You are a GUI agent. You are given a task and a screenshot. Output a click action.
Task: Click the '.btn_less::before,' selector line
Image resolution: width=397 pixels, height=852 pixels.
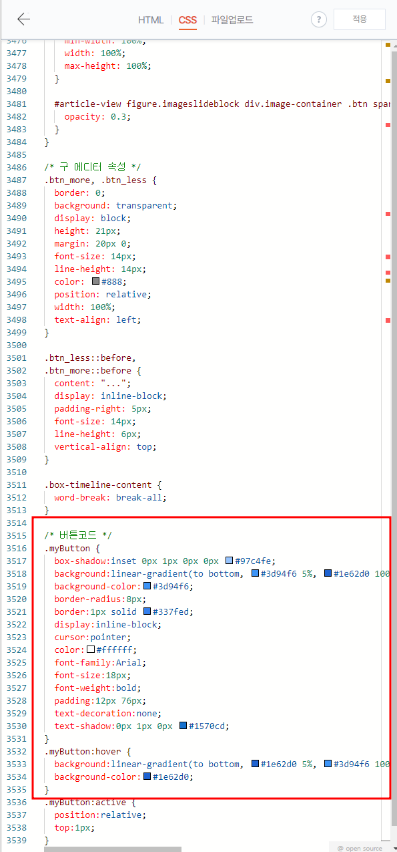click(90, 358)
